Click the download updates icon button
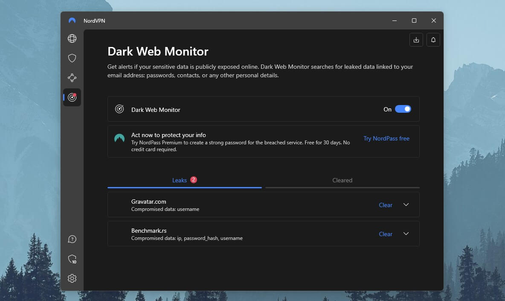This screenshot has height=301, width=505. [x=416, y=40]
